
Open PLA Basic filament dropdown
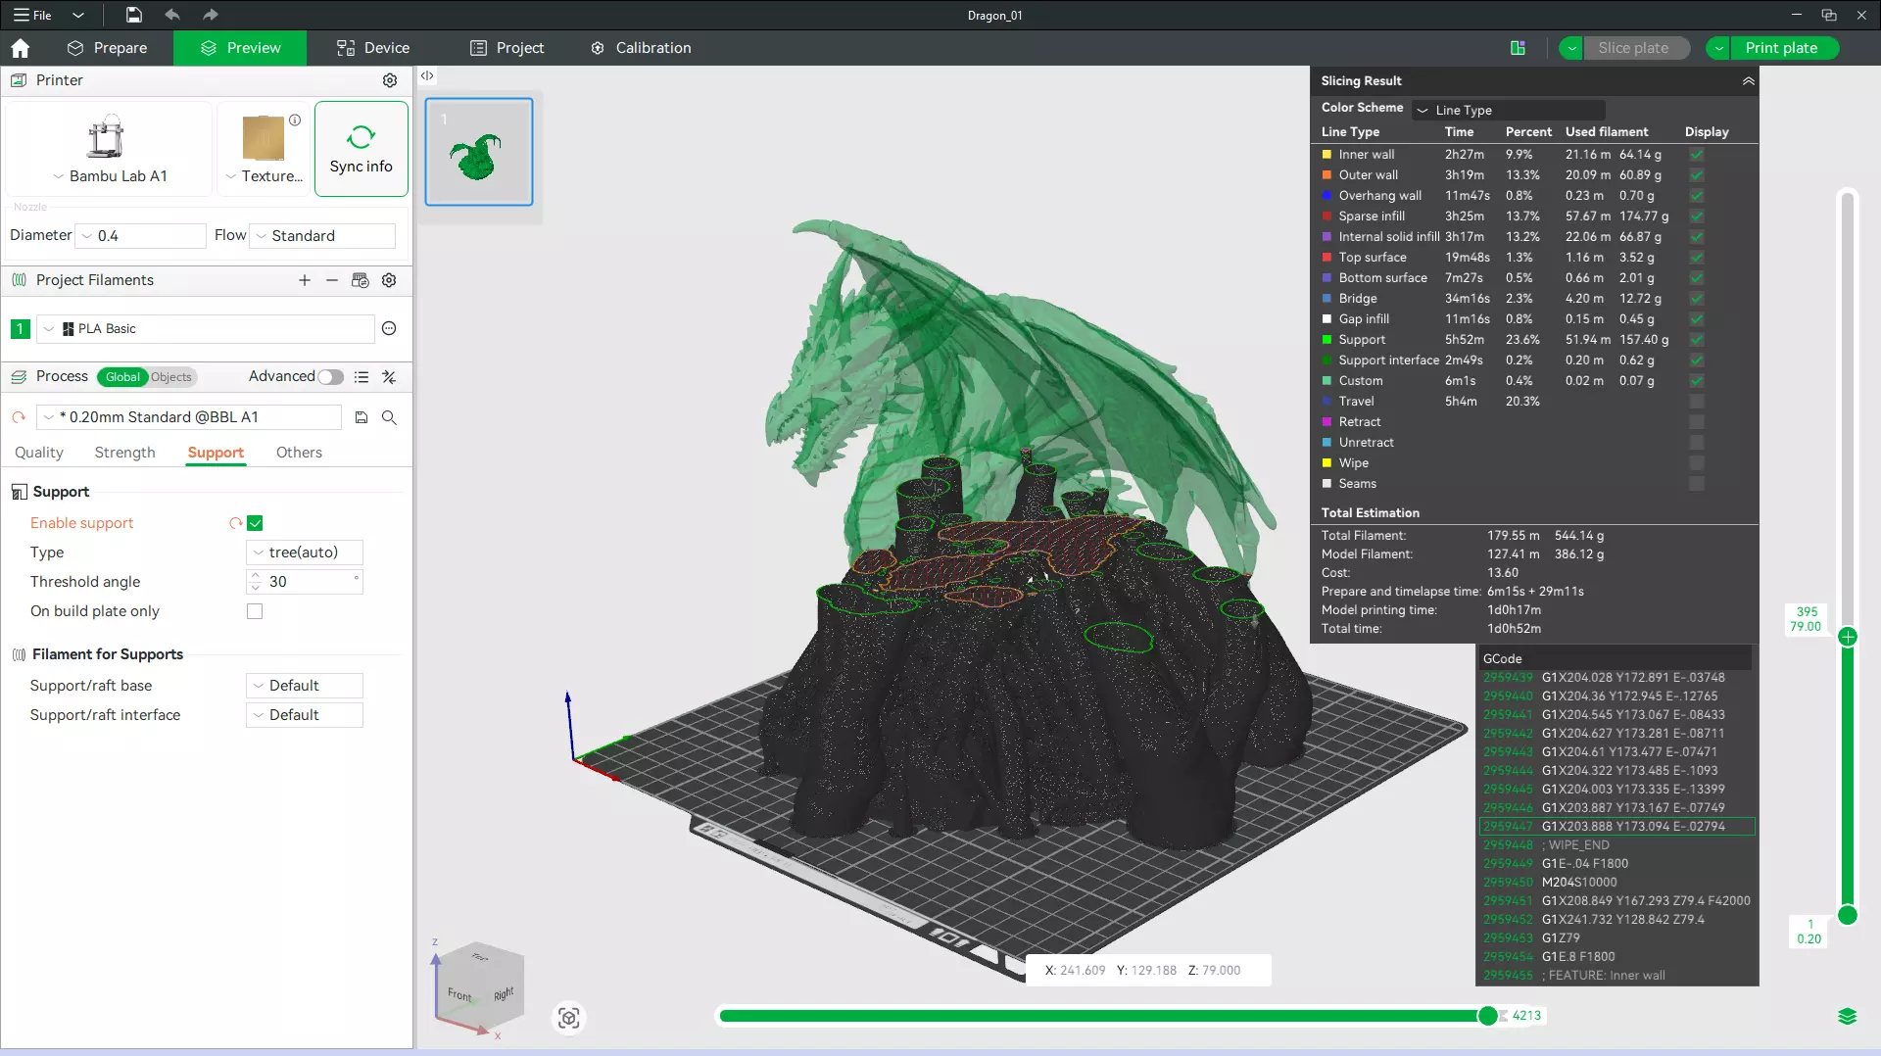206,329
